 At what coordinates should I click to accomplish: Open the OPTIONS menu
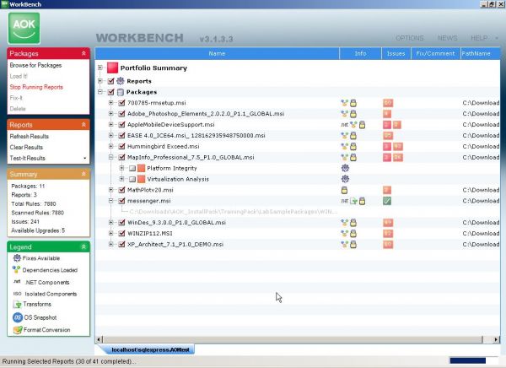(x=410, y=38)
